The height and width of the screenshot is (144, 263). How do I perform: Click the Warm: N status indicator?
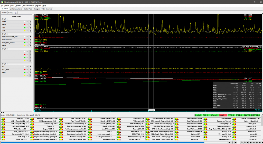215,115
